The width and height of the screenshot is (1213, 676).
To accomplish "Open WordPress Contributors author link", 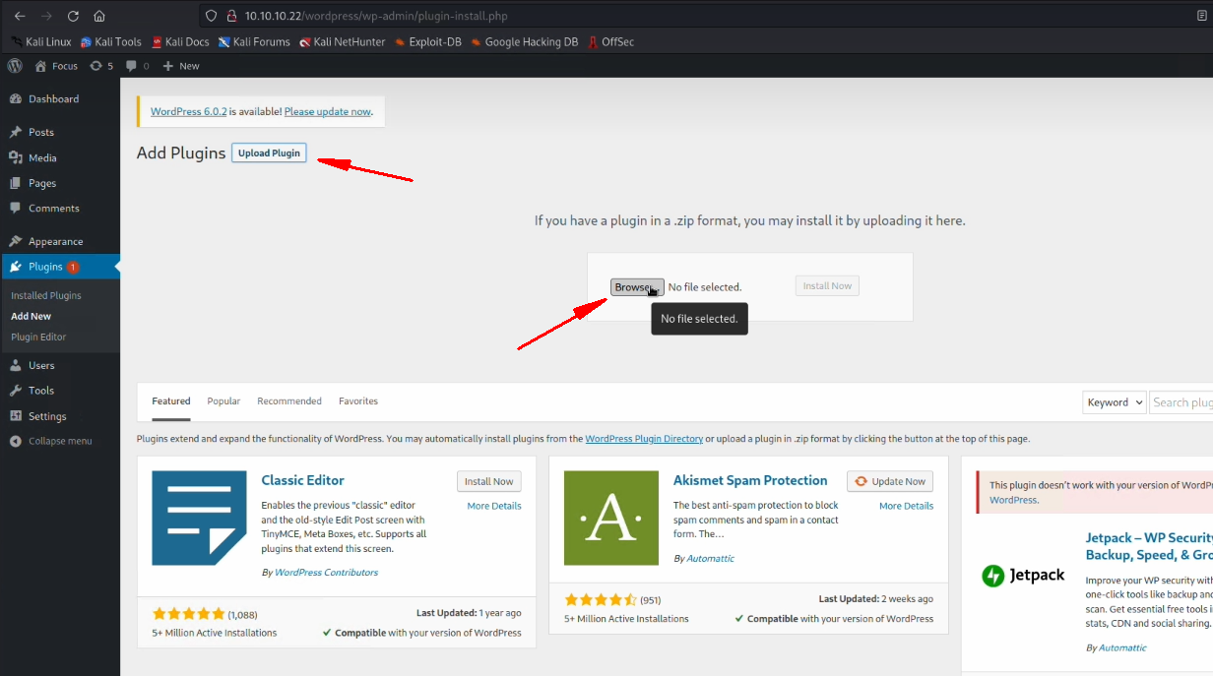I will coord(326,573).
